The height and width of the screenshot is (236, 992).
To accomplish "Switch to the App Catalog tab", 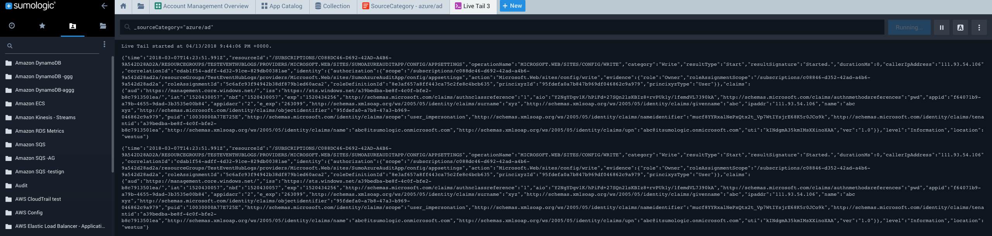I will click(x=282, y=6).
